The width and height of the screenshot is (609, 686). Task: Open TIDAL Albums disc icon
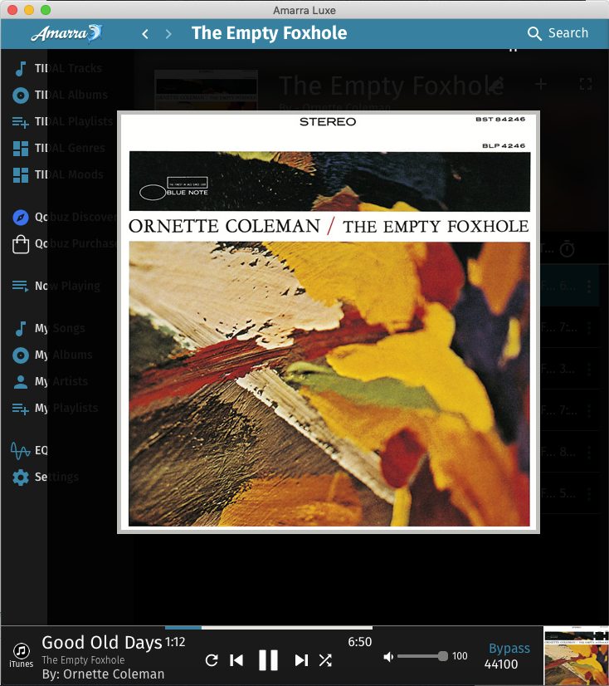[20, 95]
